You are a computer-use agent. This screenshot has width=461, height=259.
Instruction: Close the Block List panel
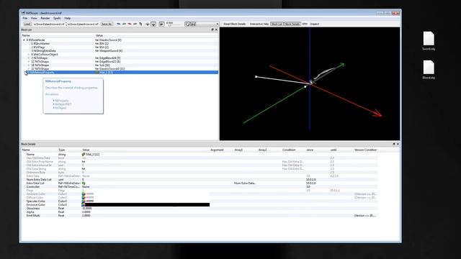[x=216, y=29]
